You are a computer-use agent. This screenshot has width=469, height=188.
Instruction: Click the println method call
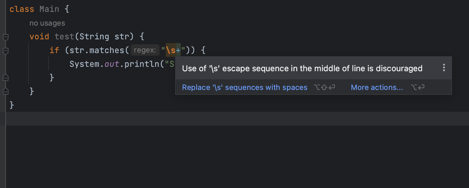pyautogui.click(x=142, y=64)
